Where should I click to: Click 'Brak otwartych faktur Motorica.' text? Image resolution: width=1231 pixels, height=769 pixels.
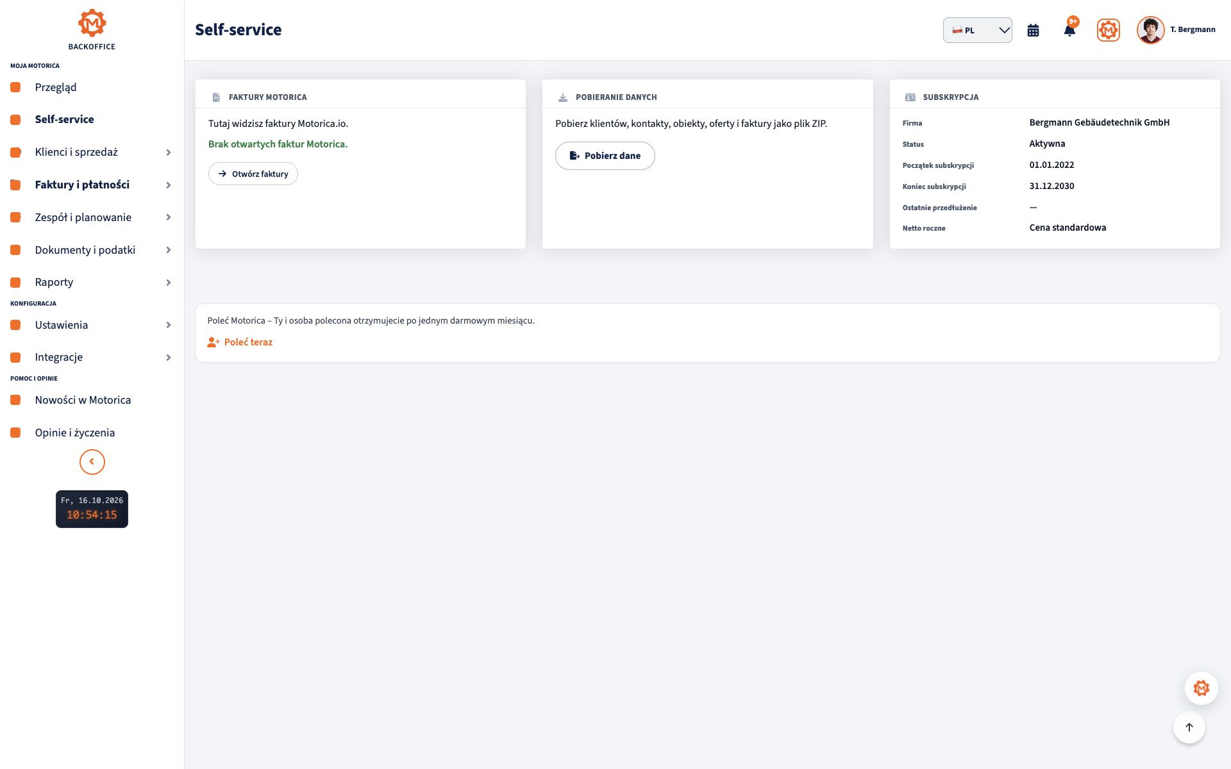(278, 144)
